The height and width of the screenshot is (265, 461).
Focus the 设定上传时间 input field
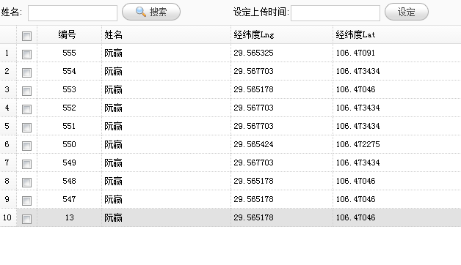pos(335,13)
